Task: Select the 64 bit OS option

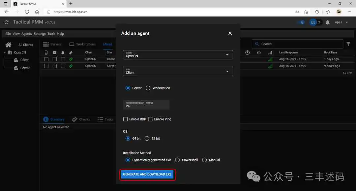Action: pos(128,138)
